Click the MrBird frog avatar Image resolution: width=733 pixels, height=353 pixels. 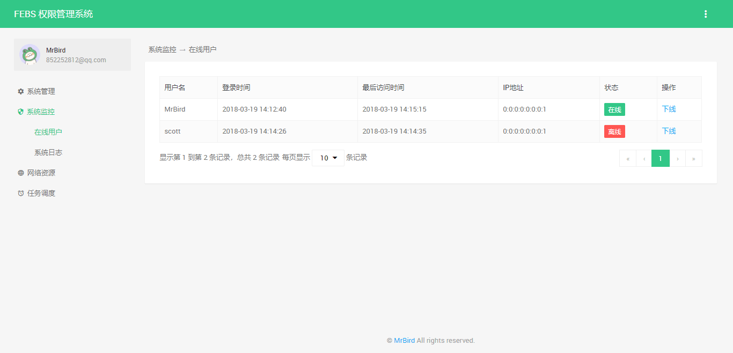[30, 55]
